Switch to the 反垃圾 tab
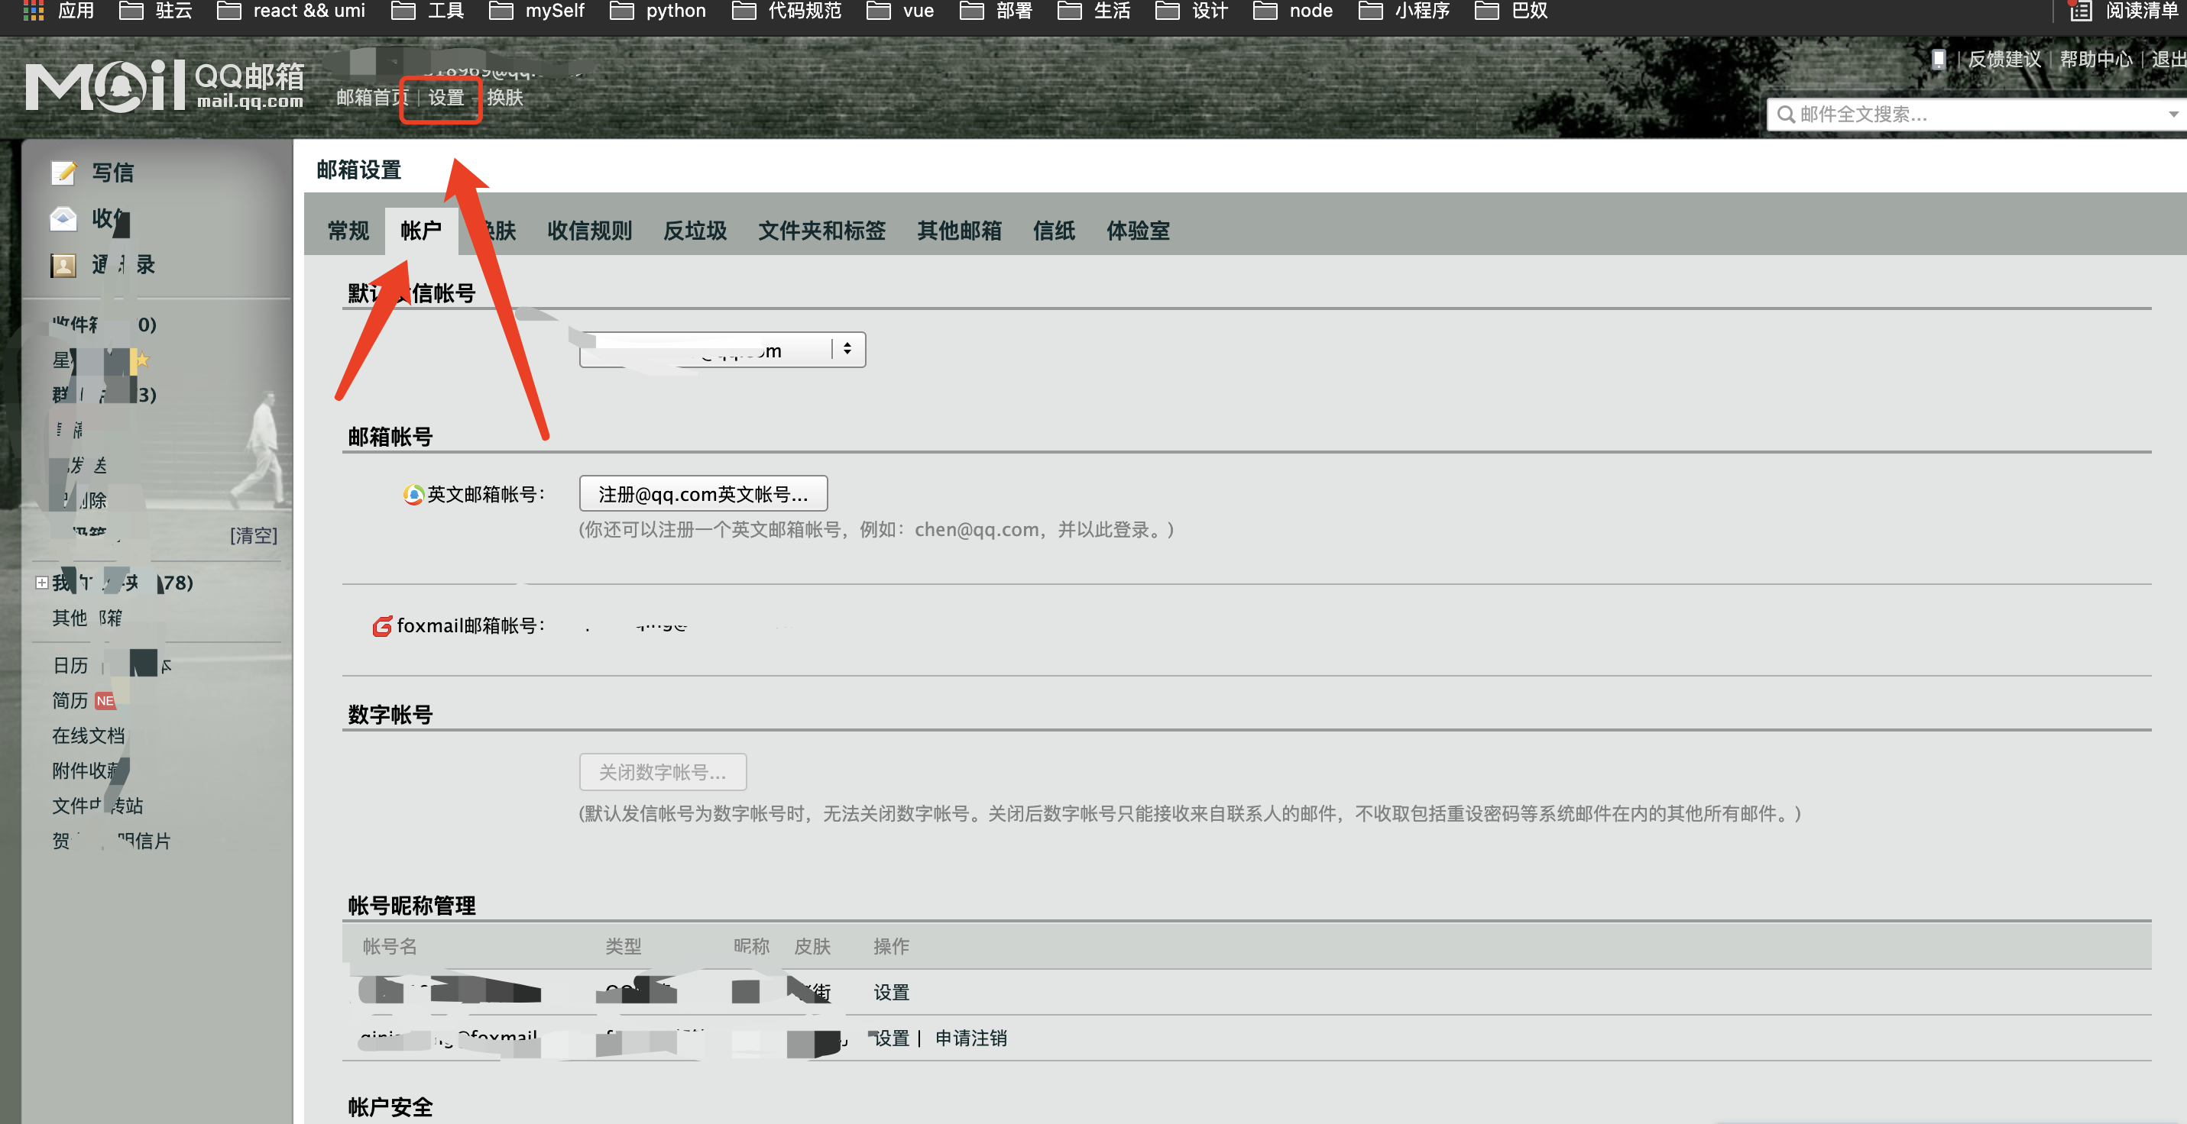Screen dimensions: 2187x1124 [x=695, y=231]
